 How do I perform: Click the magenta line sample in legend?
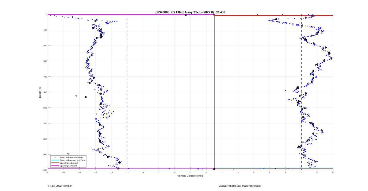tap(55, 166)
